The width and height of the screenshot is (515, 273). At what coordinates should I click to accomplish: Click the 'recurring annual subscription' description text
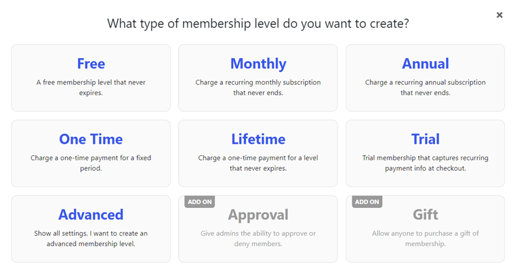[x=425, y=87]
